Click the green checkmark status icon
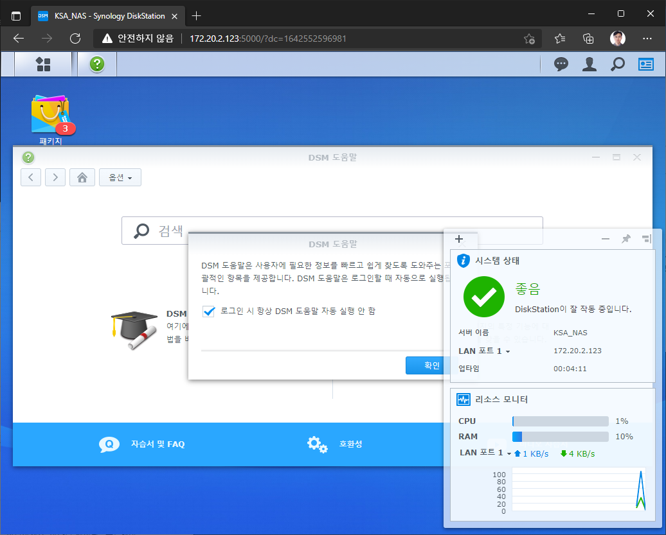 click(484, 297)
